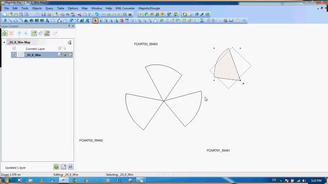Select the Line drawing tool

(10, 20)
